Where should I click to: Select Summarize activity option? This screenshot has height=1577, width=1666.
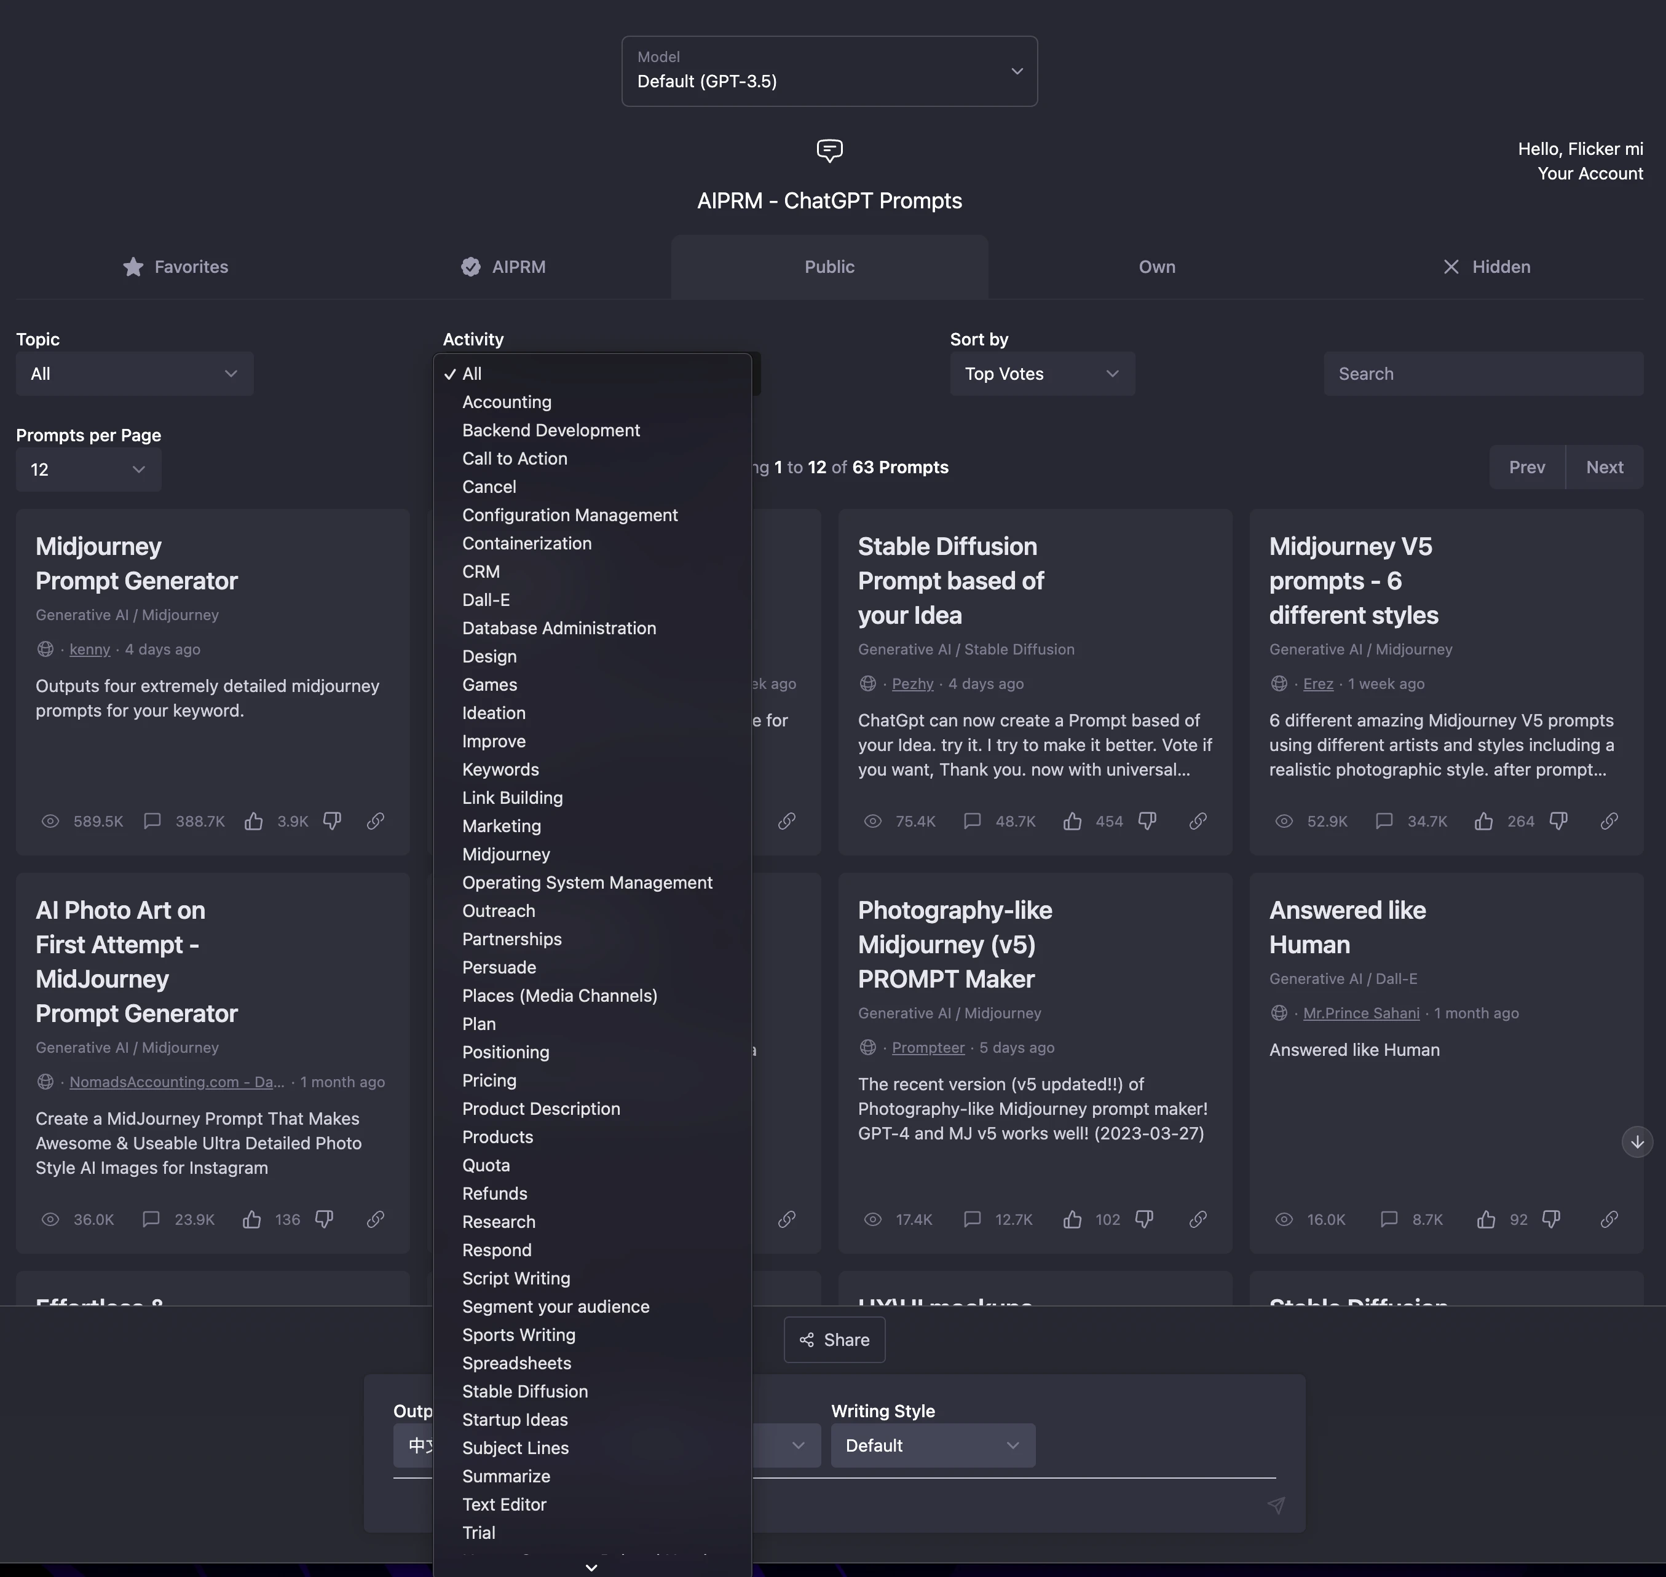pyautogui.click(x=592, y=1477)
